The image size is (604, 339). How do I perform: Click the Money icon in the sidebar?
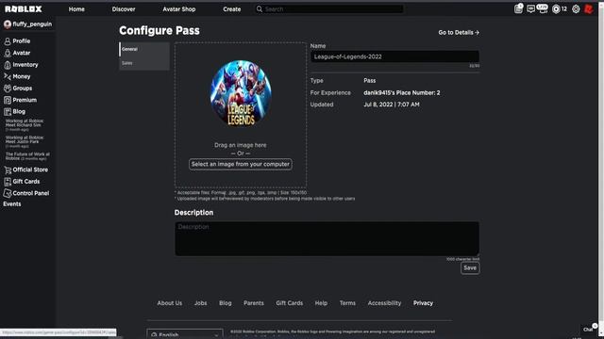coord(8,76)
